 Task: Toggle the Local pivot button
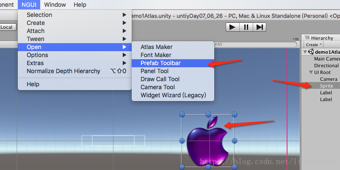8,27
